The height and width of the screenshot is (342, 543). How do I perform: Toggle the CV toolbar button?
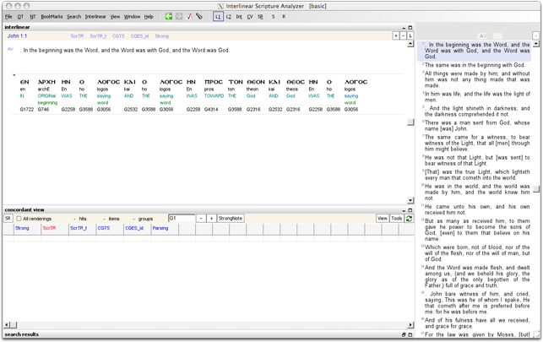[x=250, y=16]
